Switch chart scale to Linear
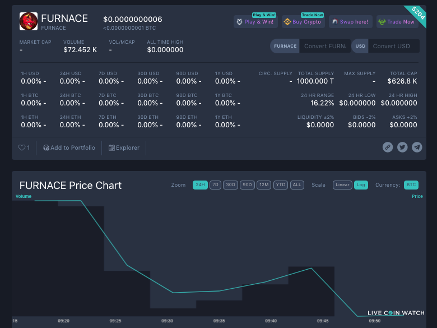This screenshot has width=437, height=328. click(x=342, y=185)
